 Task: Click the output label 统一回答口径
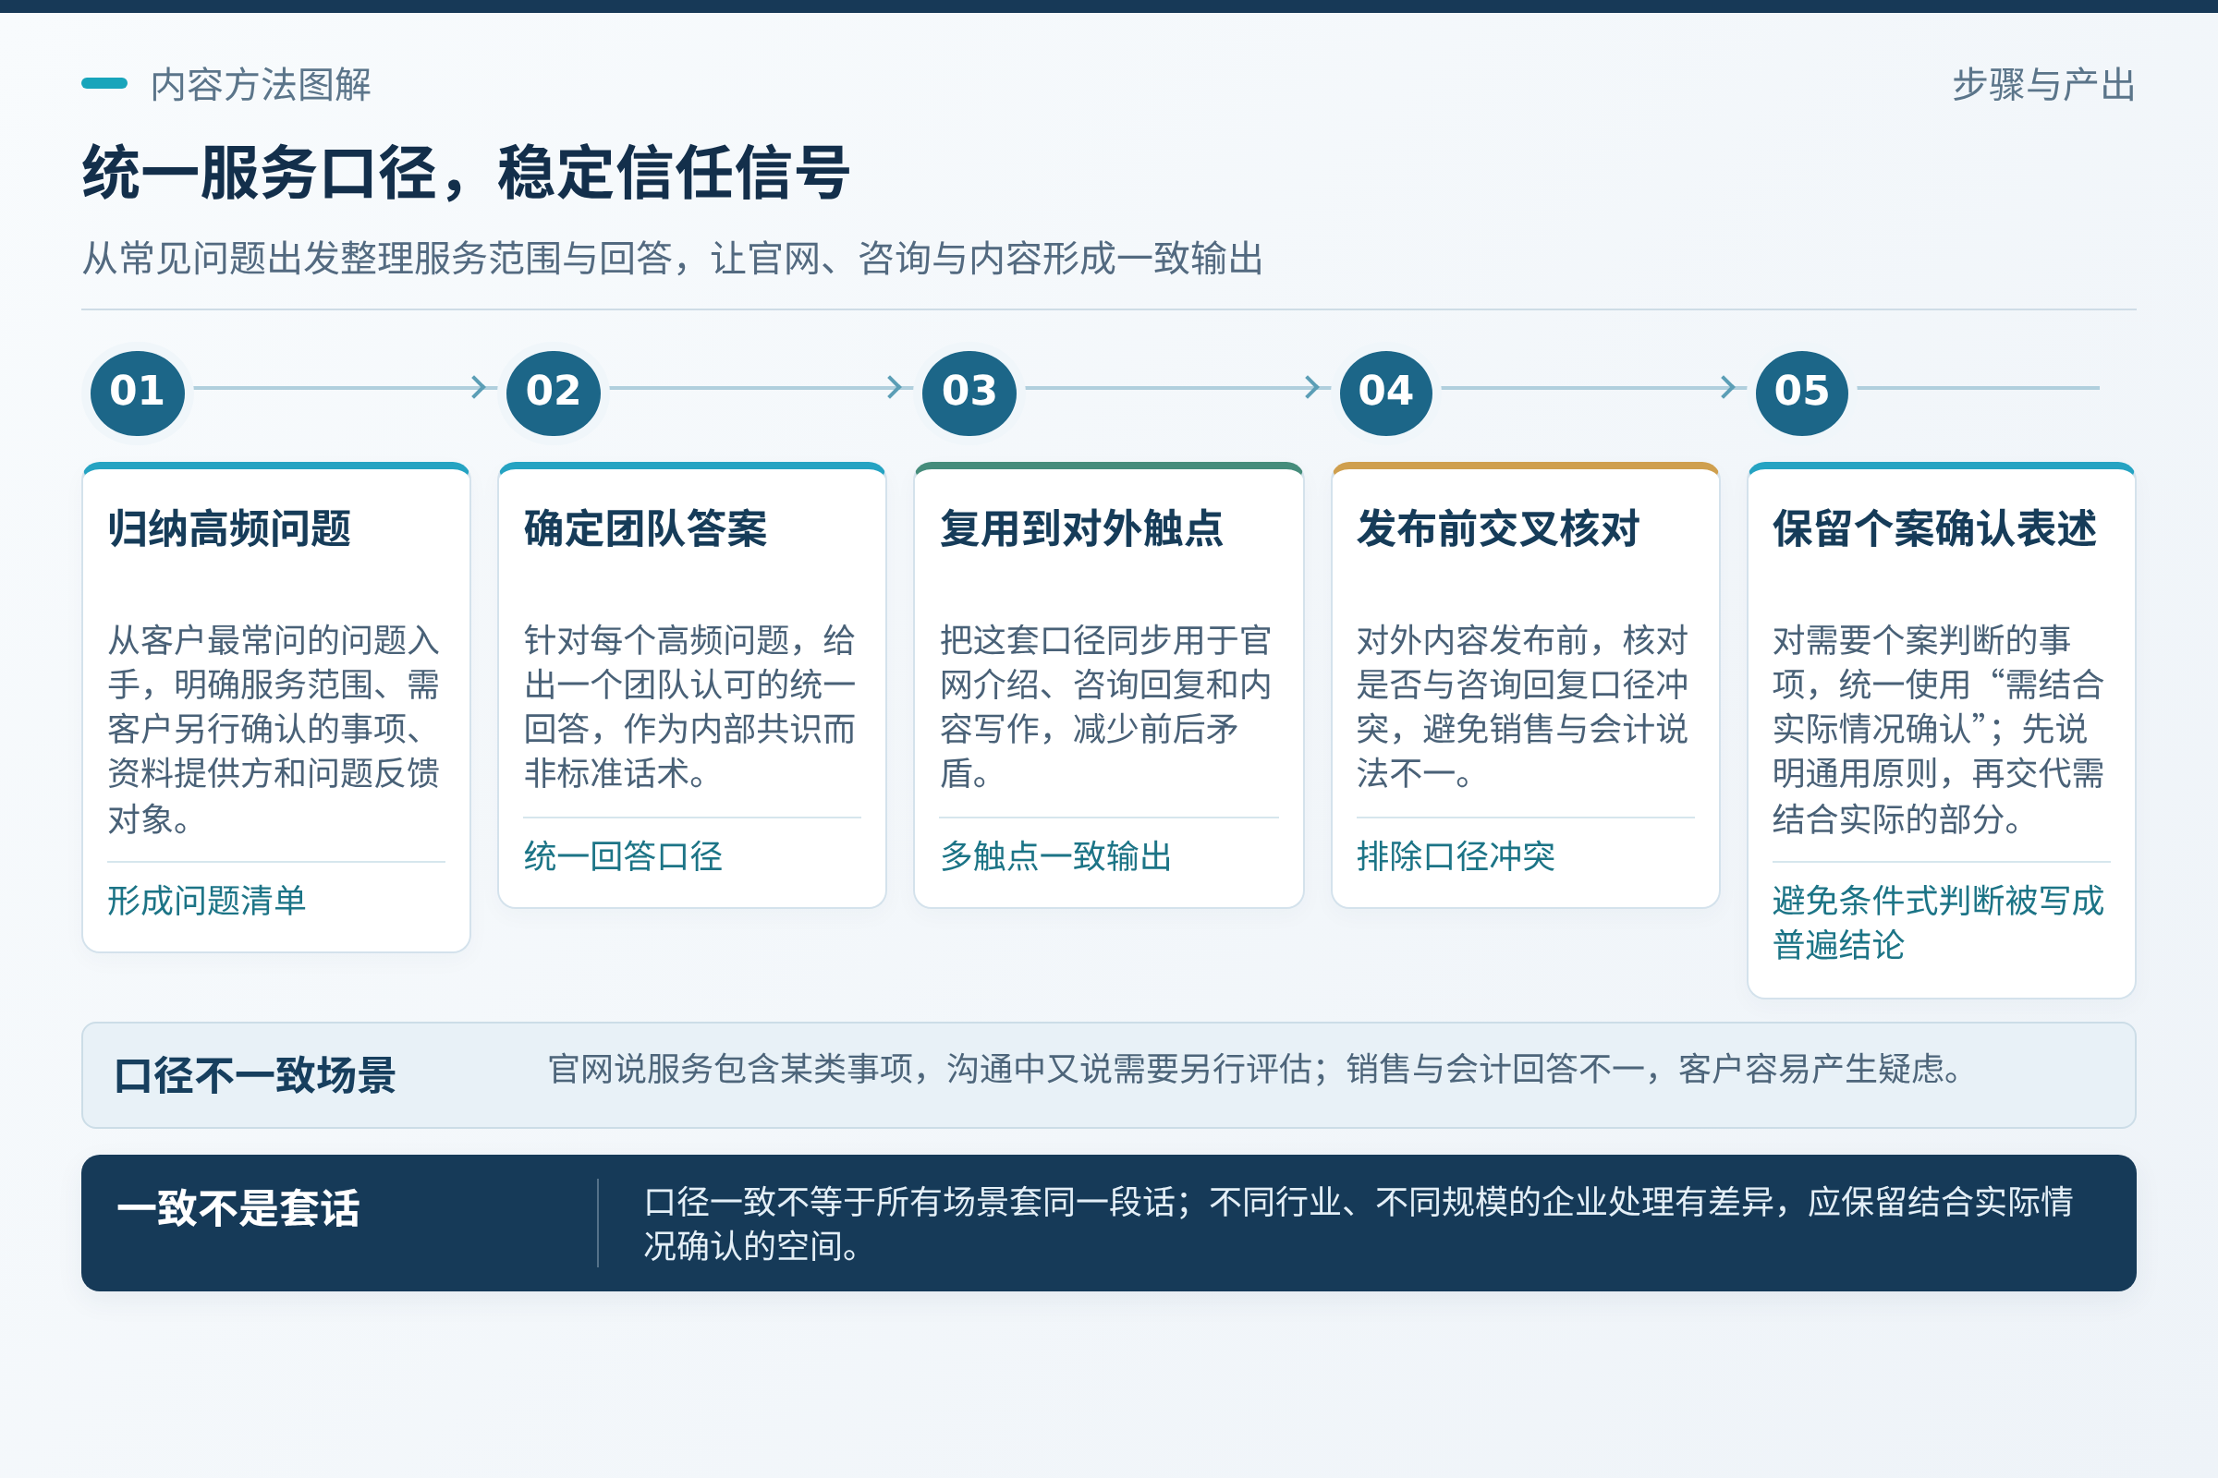pyautogui.click(x=623, y=857)
